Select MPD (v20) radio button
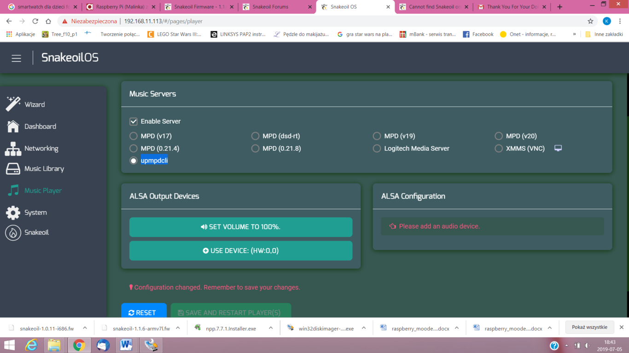 [499, 136]
